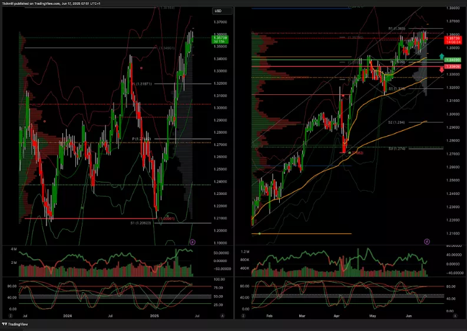This screenshot has height=331, width=467.
Task: Select the green 1.34000 price label
Action: click(452, 60)
